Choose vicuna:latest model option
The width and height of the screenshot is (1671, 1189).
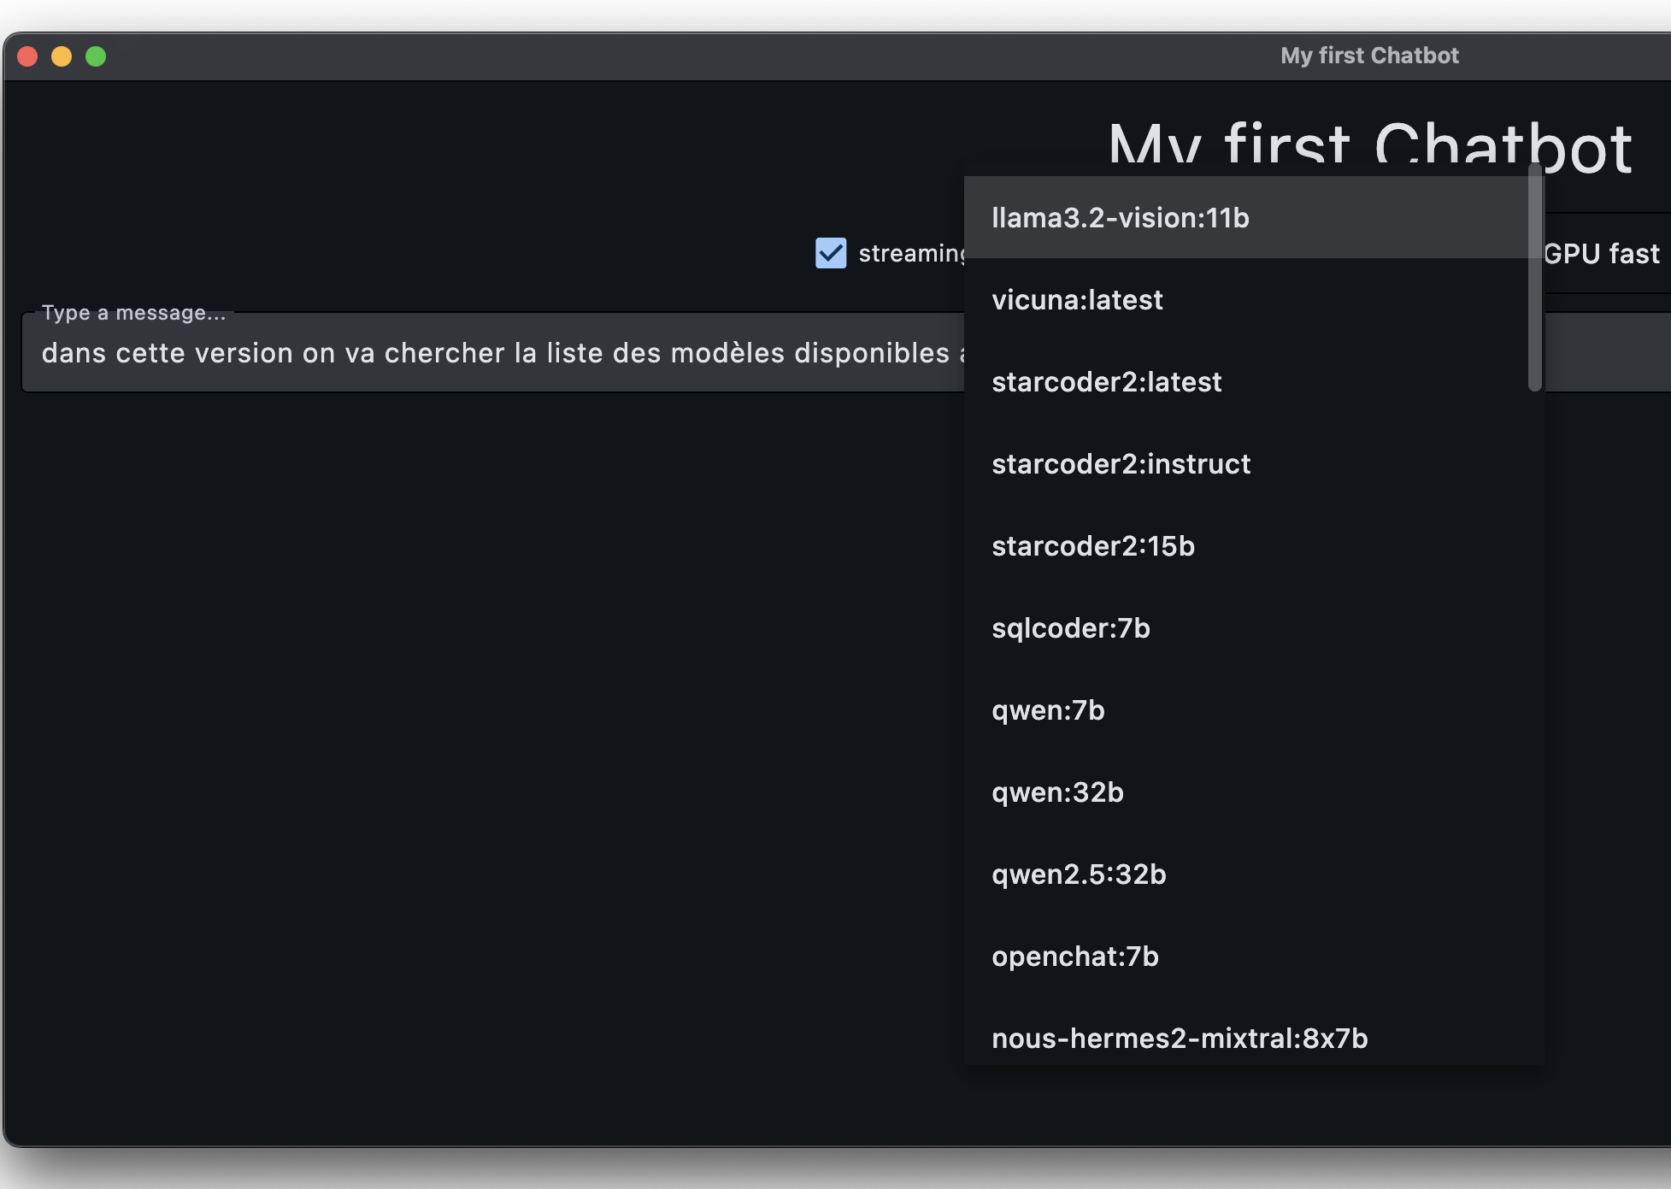tap(1077, 300)
